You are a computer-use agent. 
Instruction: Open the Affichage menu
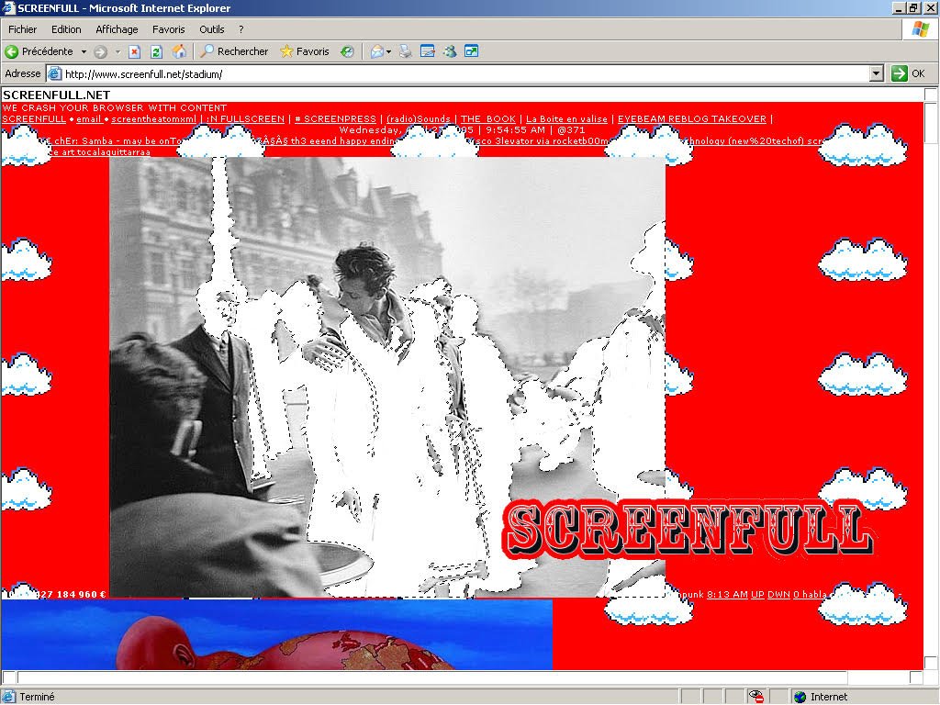pyautogui.click(x=117, y=29)
